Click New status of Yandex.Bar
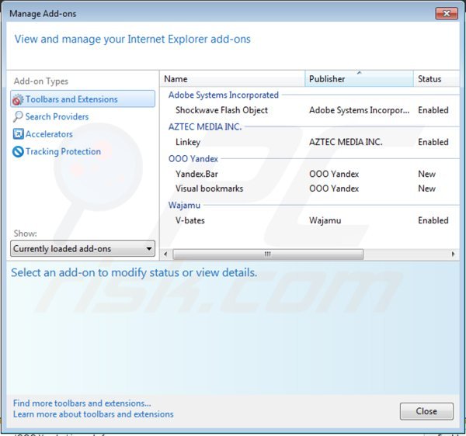 coord(426,174)
